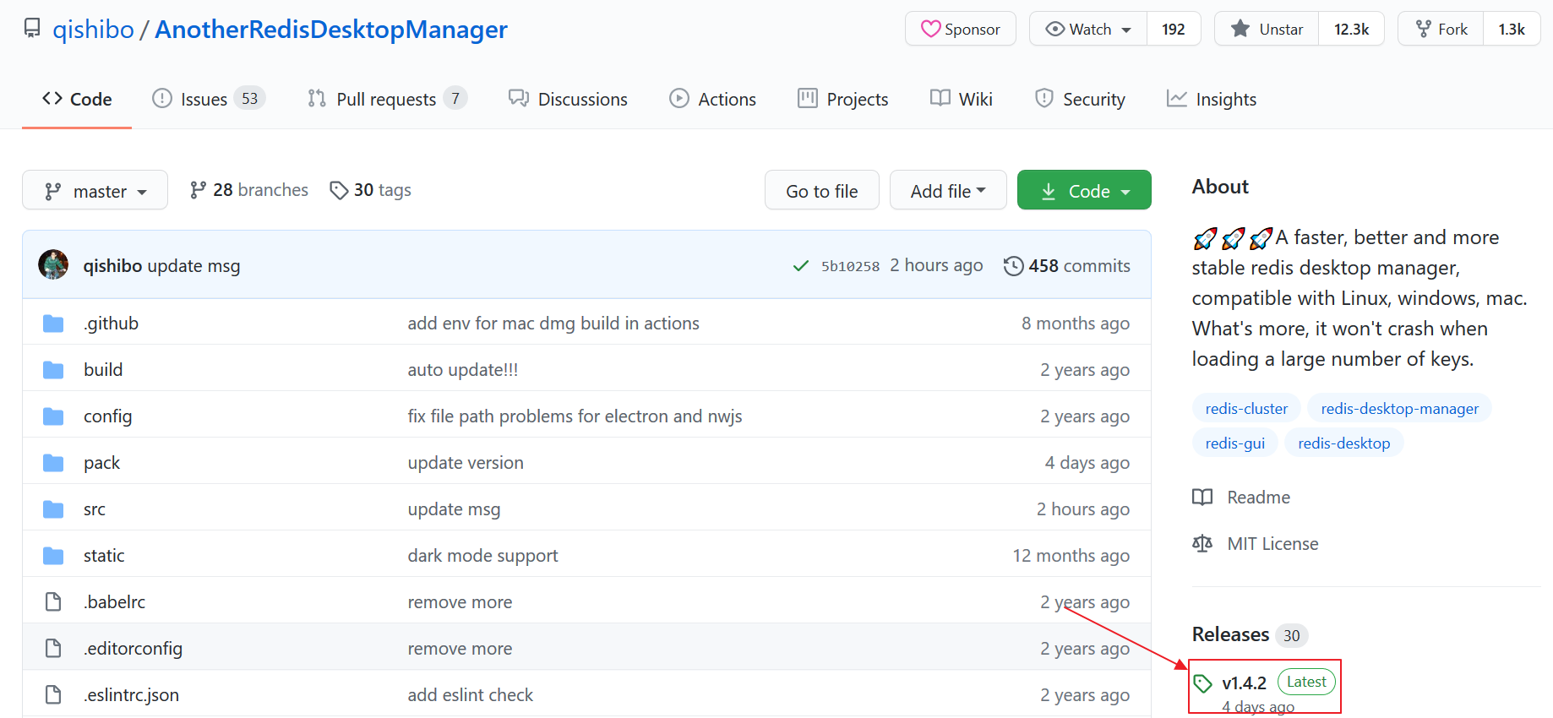
Task: Expand the green Code download dropdown
Action: (x=1084, y=191)
